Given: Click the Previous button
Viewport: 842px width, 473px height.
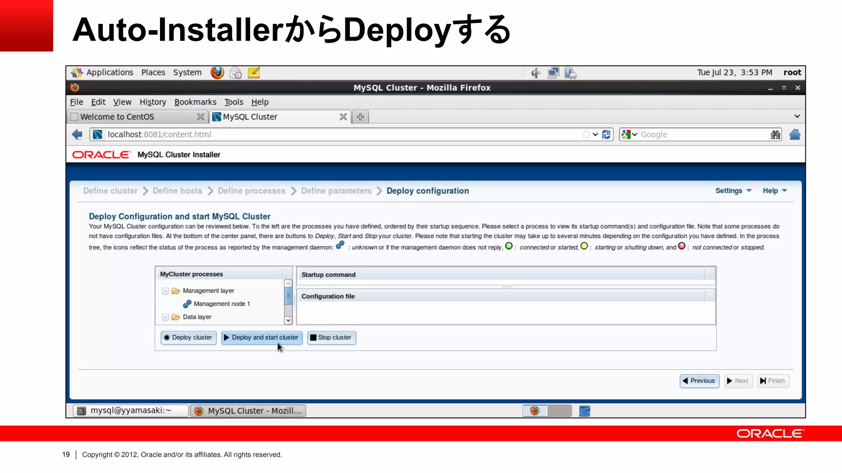Looking at the screenshot, I should (x=699, y=381).
